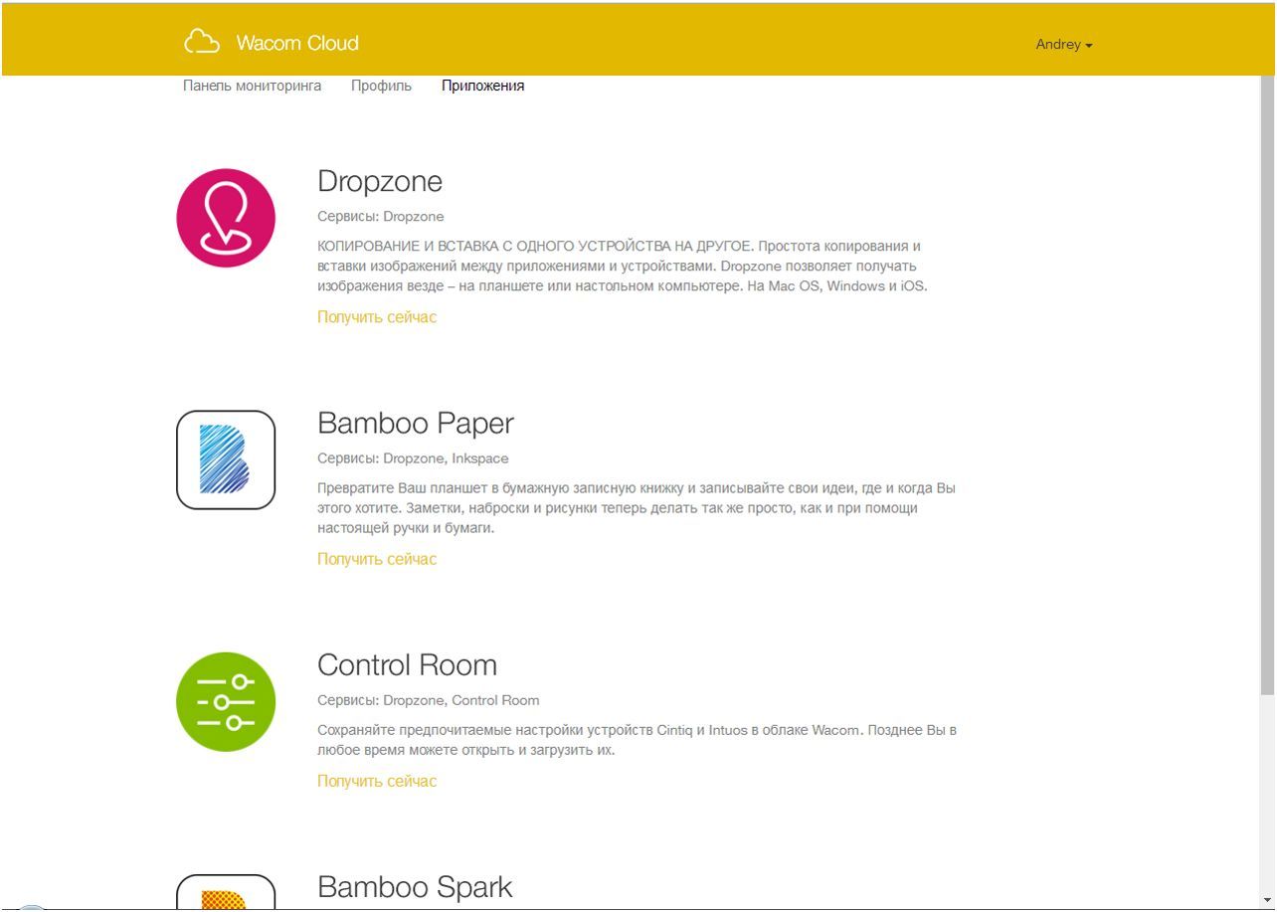Click the Dropzone app title heading
Image resolution: width=1277 pixels, height=912 pixels.
click(380, 181)
